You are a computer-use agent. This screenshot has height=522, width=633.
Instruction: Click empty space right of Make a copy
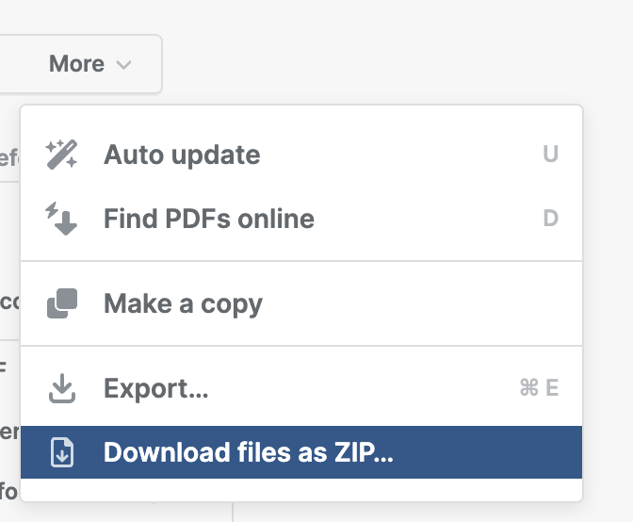point(424,303)
